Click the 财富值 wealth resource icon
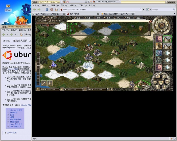The image size is (177, 141). (x=38, y=89)
